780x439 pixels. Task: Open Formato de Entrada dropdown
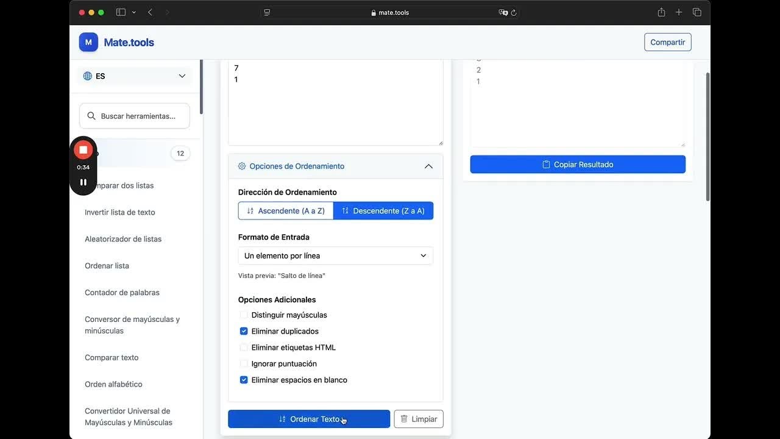coord(336,255)
